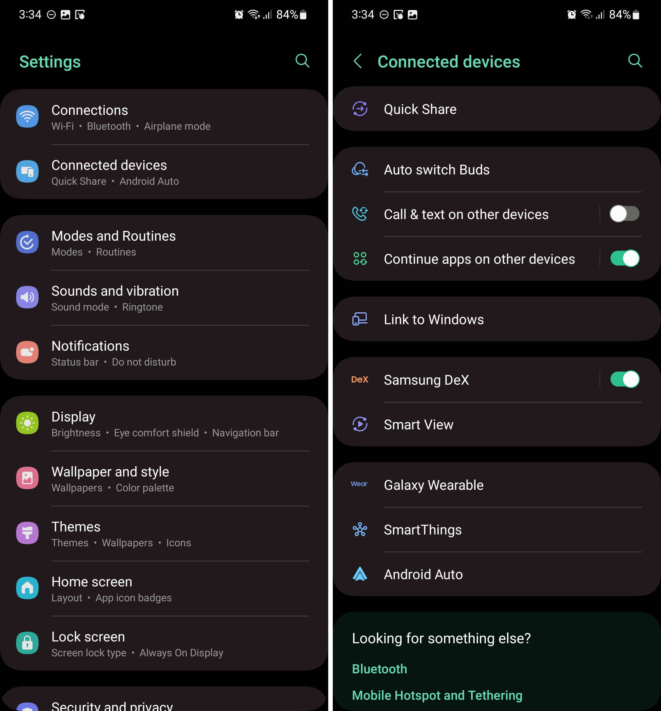Tap the Wi-Fi Connections icon

[27, 116]
